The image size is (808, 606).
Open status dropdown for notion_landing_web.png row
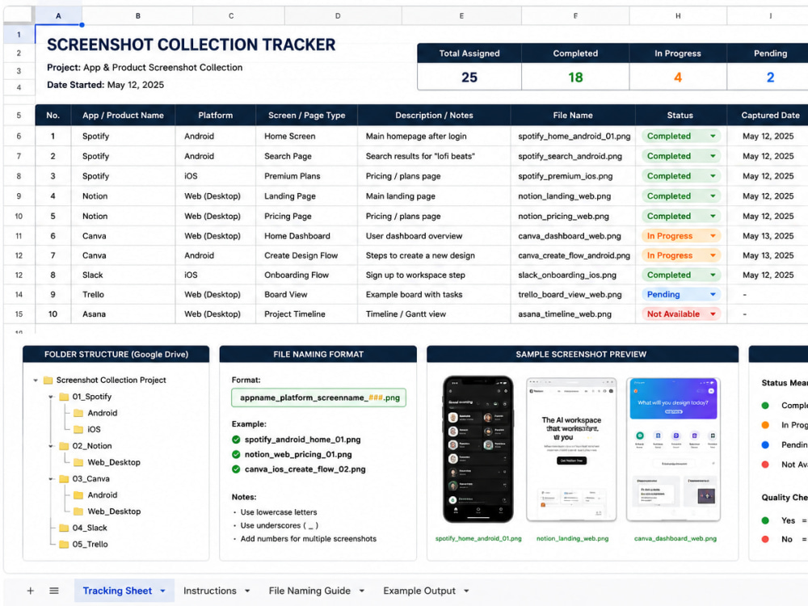point(713,196)
